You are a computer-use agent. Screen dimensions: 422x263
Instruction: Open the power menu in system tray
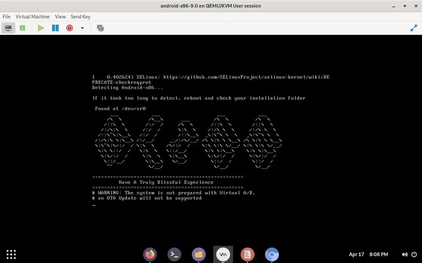(x=414, y=254)
